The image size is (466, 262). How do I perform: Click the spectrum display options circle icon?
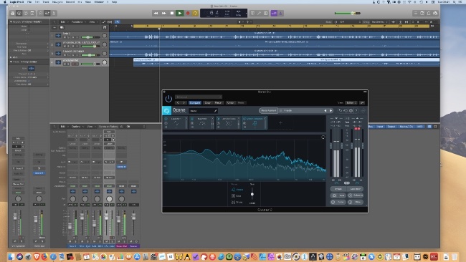click(323, 137)
